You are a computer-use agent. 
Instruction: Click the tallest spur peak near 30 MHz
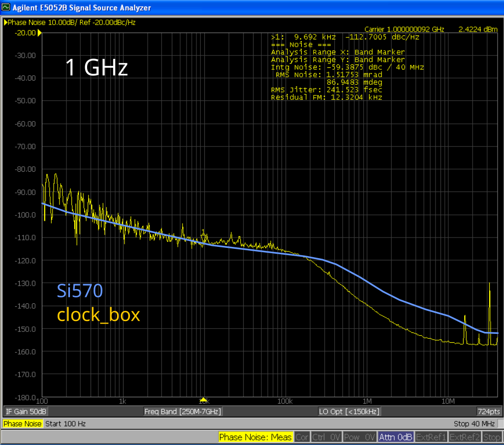tap(489, 285)
